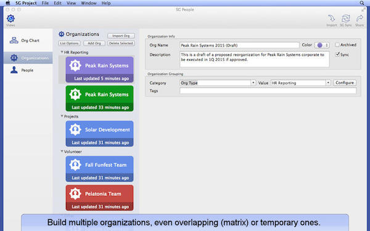
Task: Select green Peak Rain Systems 'Last updated 33 minutes ago'
Action: tap(101, 107)
